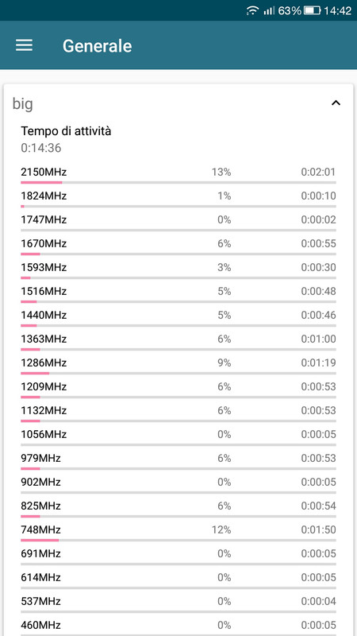
Task: Tap the cellular signal bars icon
Action: click(x=269, y=10)
